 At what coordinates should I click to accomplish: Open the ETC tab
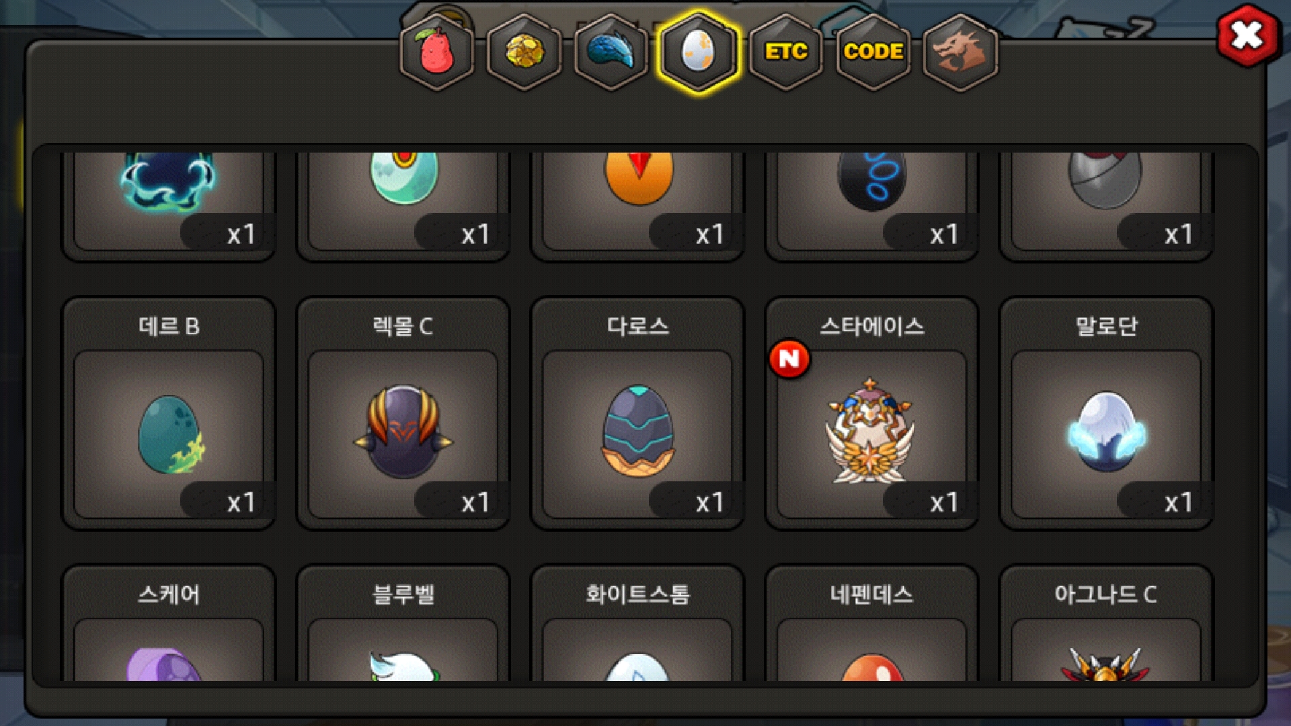pyautogui.click(x=786, y=52)
